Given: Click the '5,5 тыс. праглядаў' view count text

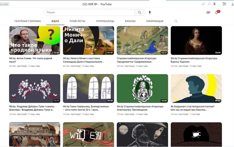Looking at the screenshot, I should (x=18, y=66).
